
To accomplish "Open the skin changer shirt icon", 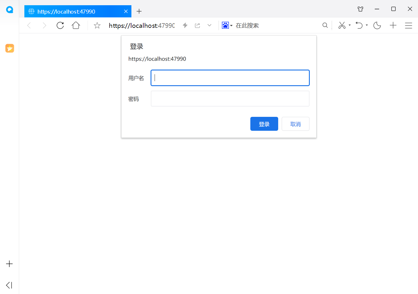I will pyautogui.click(x=361, y=9).
